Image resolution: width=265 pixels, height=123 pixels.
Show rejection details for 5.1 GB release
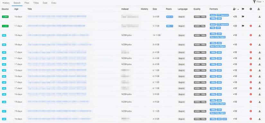pyautogui.click(x=251, y=111)
